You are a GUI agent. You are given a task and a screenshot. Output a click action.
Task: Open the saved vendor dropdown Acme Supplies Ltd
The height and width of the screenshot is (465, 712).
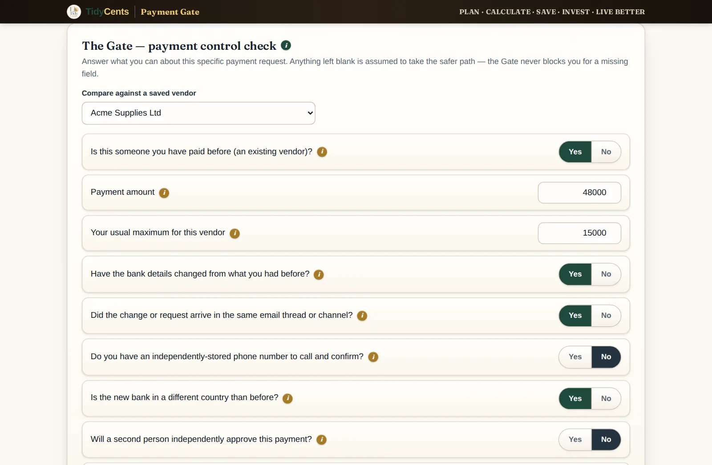pyautogui.click(x=198, y=113)
